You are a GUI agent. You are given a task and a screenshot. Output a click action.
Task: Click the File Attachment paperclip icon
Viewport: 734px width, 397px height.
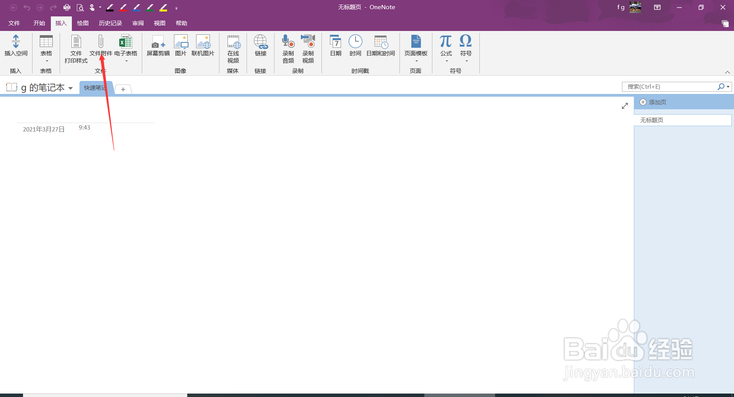(x=101, y=41)
